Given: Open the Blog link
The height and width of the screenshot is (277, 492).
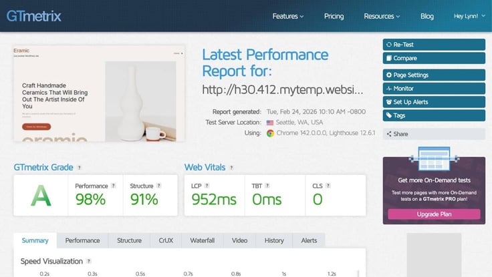Looking at the screenshot, I should [x=427, y=16].
